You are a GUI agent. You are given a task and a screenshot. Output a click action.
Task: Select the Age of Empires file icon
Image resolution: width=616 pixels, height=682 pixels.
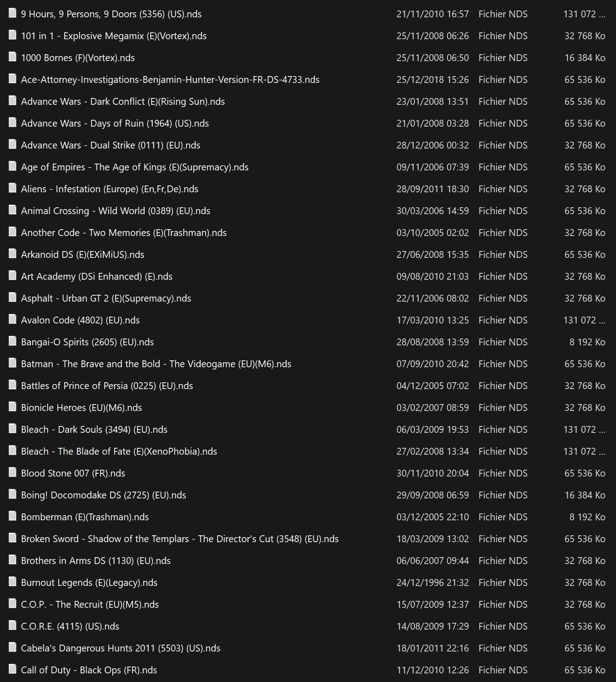pyautogui.click(x=12, y=166)
